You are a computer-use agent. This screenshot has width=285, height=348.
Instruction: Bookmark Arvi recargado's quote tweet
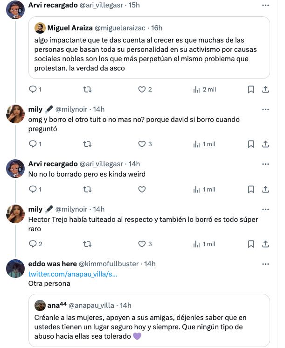250,89
